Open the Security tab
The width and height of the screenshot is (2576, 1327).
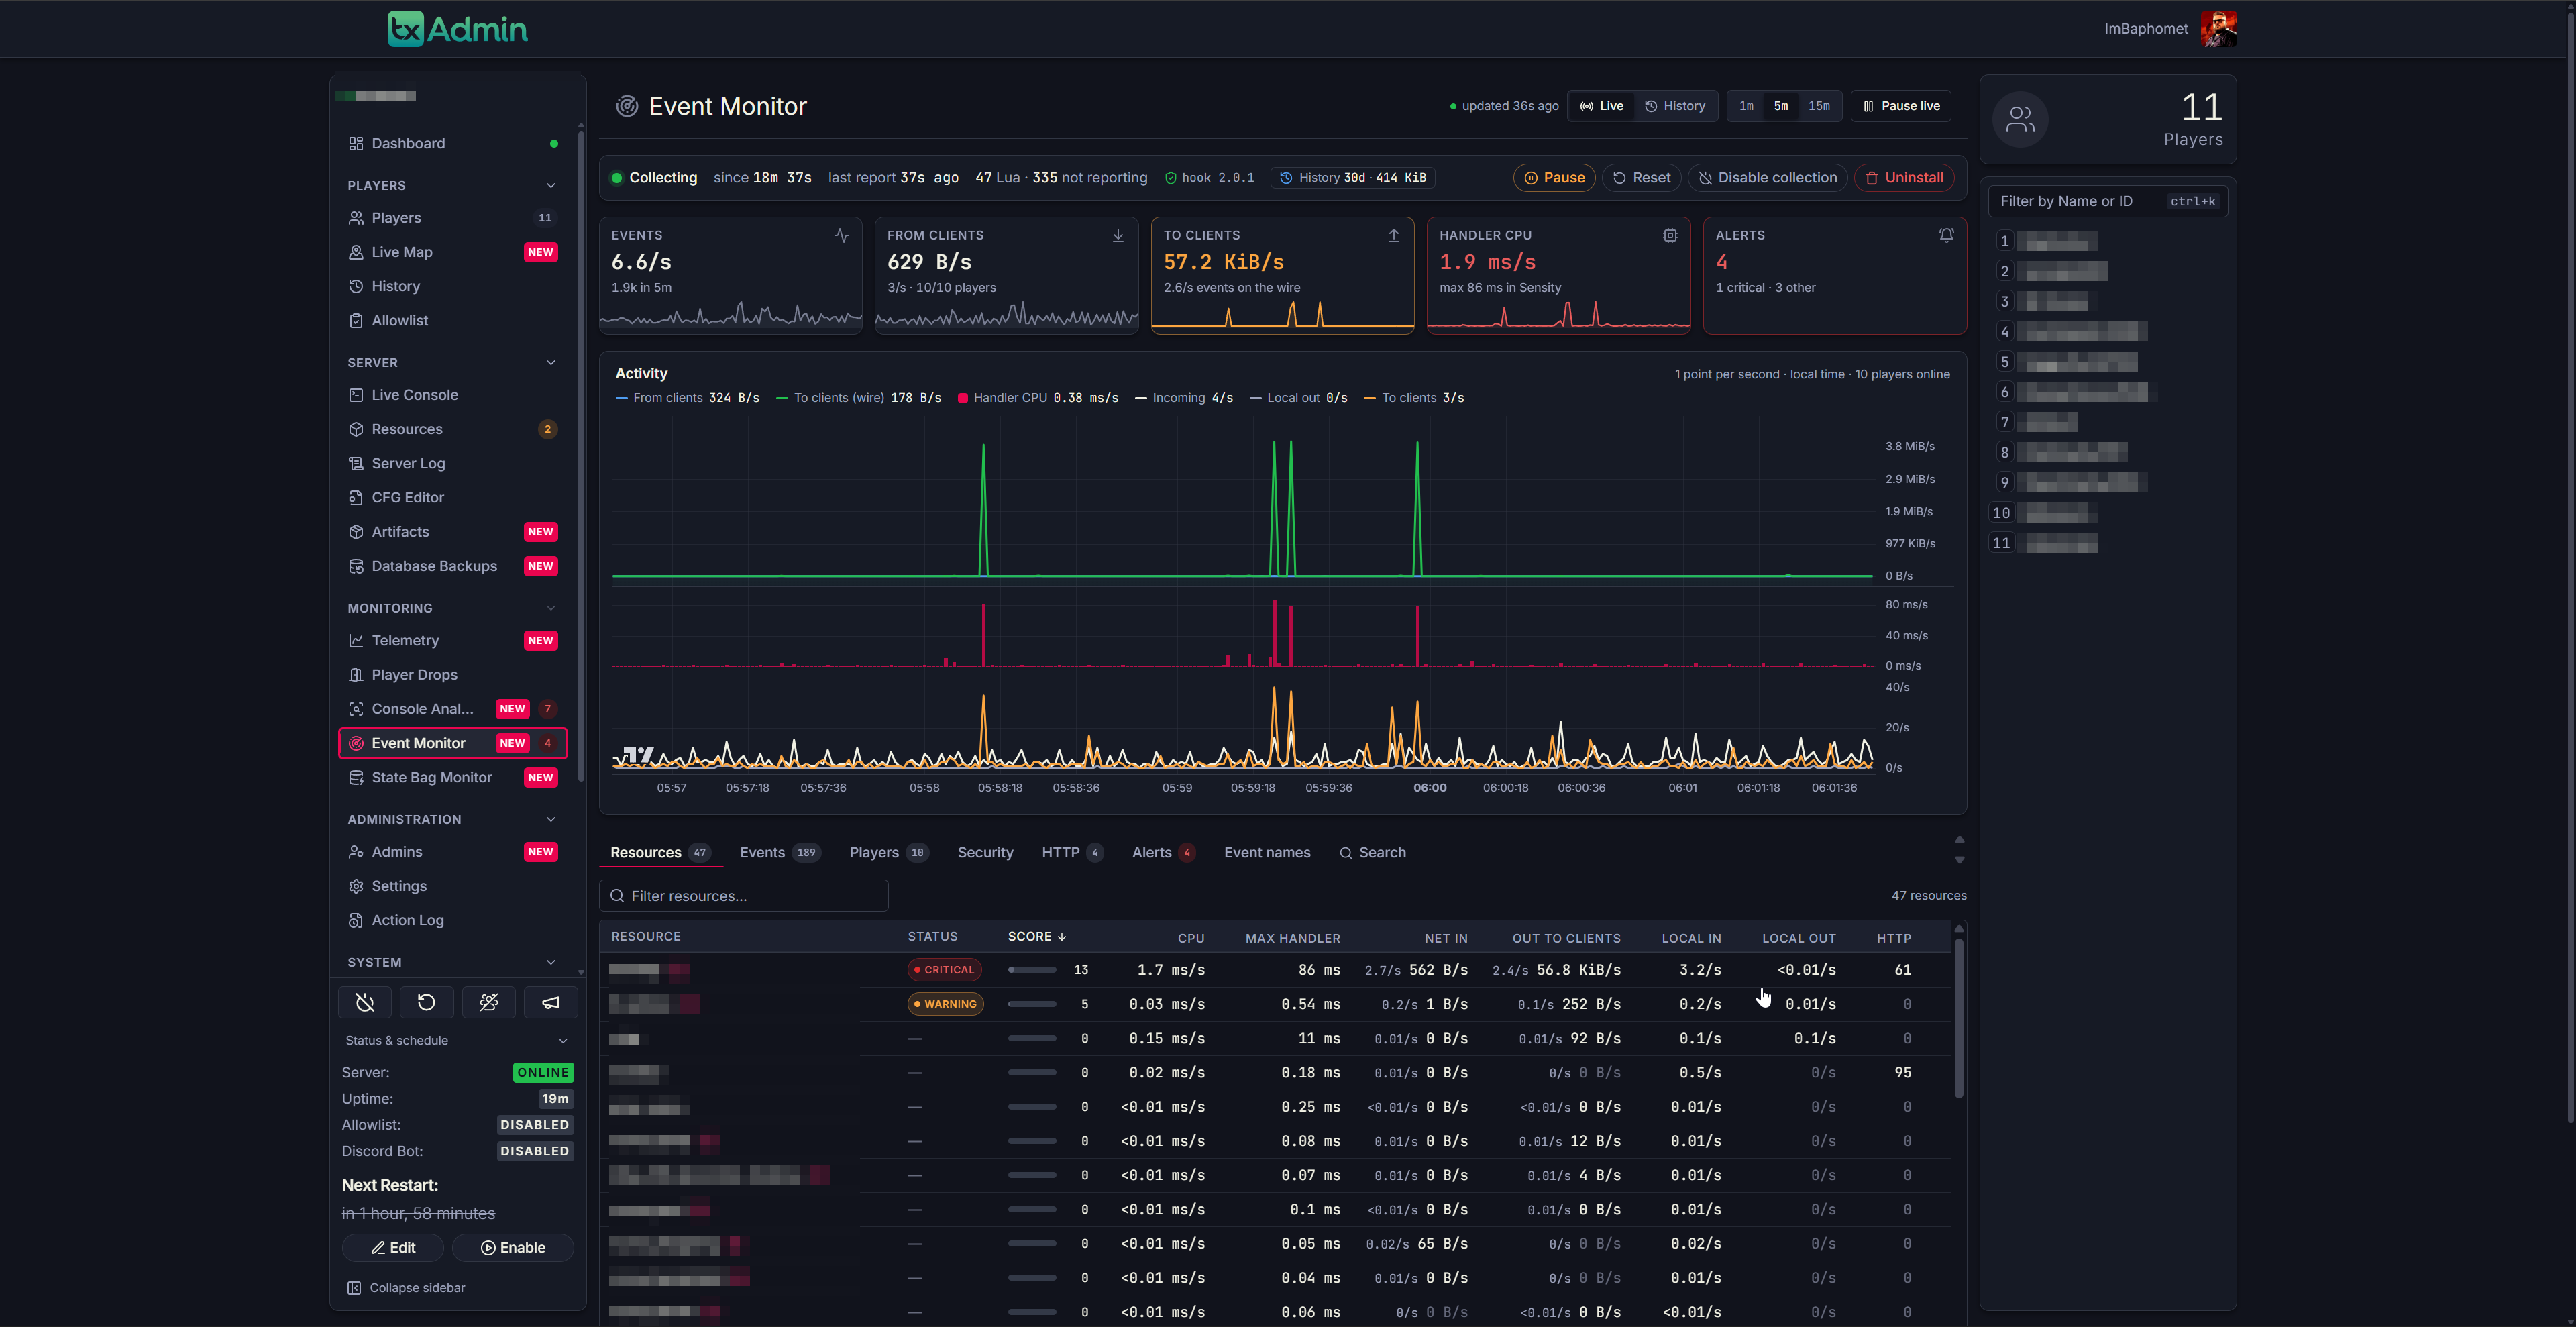coord(985,852)
